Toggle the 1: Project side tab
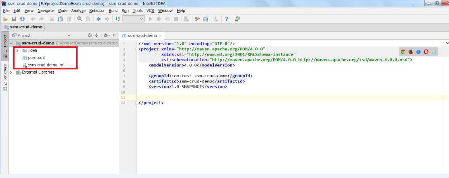Screen dimensions: 449x178 pyautogui.click(x=5, y=47)
